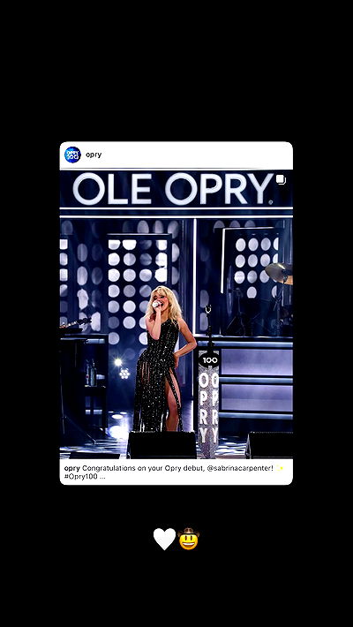Tap the cowboy hat emoji sticker

click(189, 539)
